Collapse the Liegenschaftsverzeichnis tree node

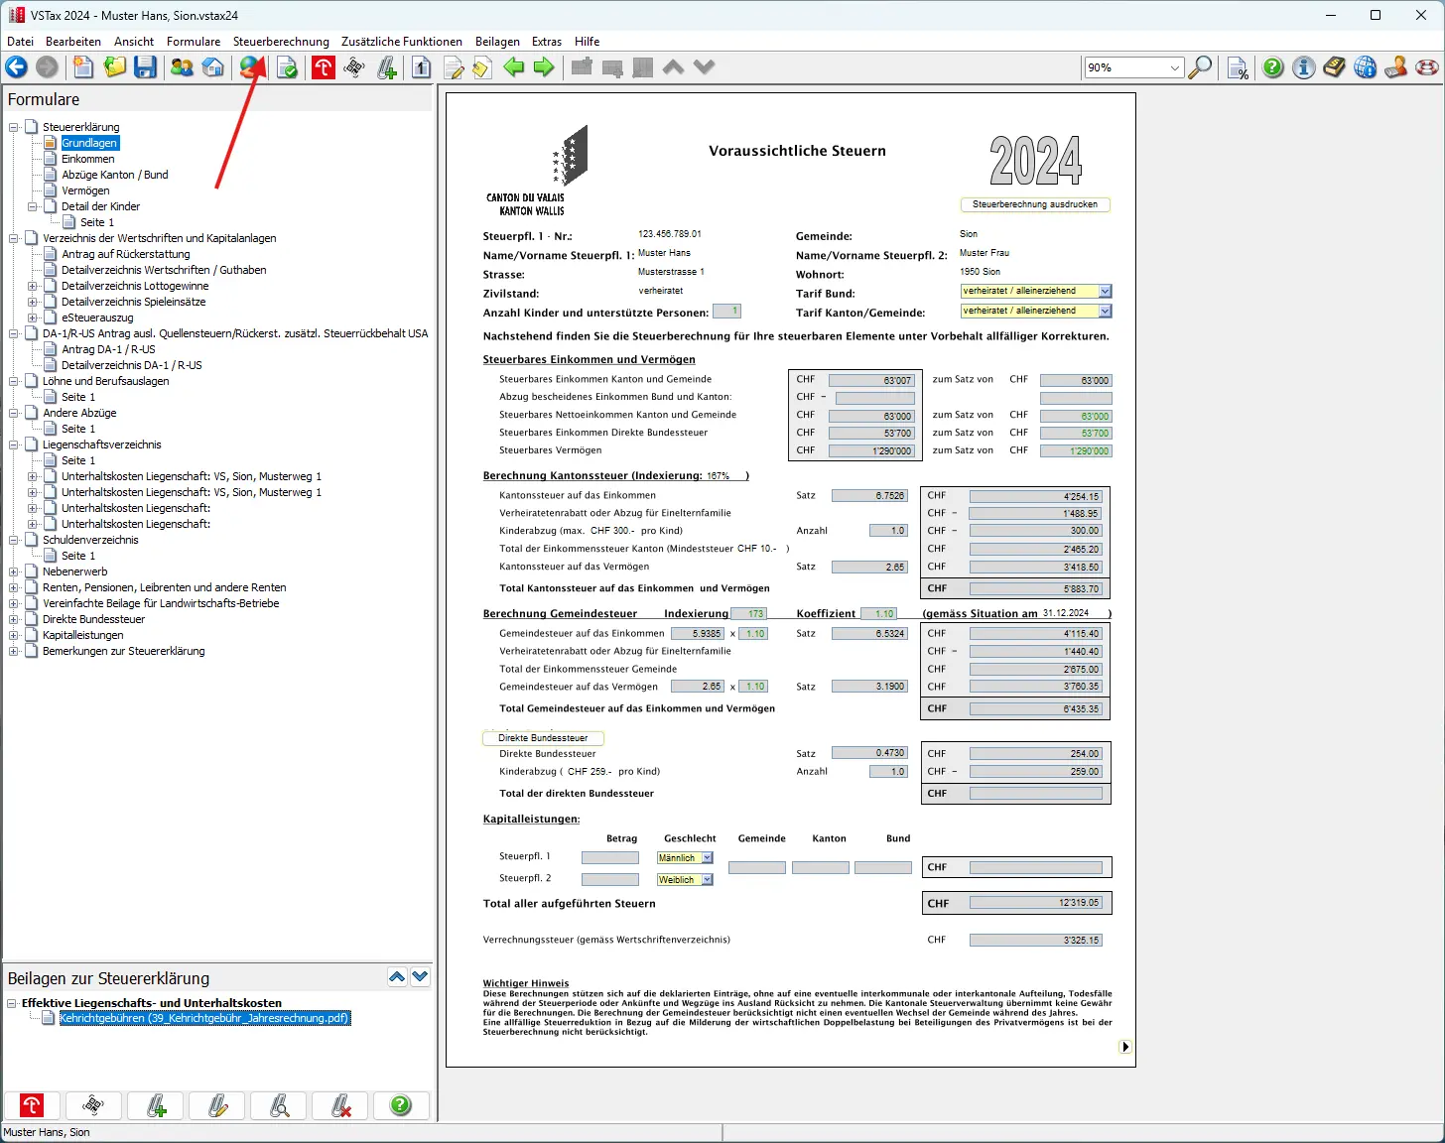[x=14, y=444]
